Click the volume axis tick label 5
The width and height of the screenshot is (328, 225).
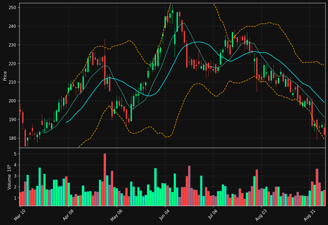tap(15, 154)
